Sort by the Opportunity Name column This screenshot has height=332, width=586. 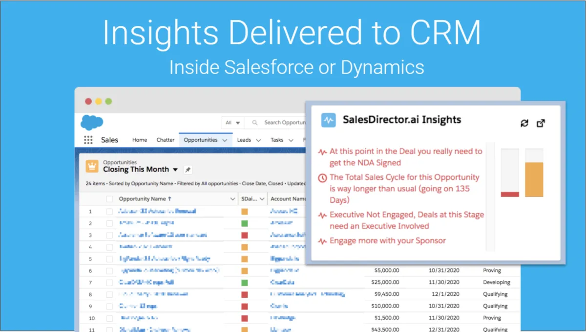pos(146,199)
